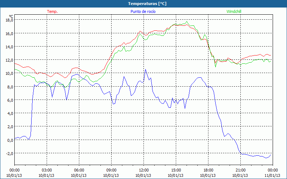Click the "15:00" time axis label
The image size is (287, 179).
click(x=176, y=170)
